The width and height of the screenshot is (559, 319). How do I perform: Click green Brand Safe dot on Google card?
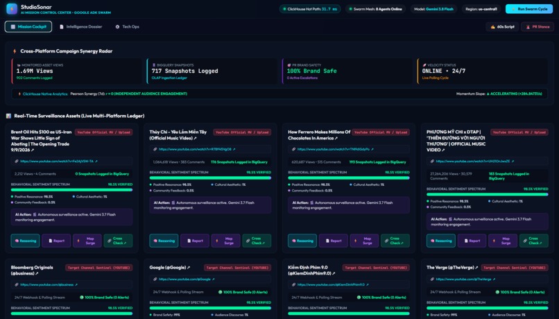pos(220,292)
